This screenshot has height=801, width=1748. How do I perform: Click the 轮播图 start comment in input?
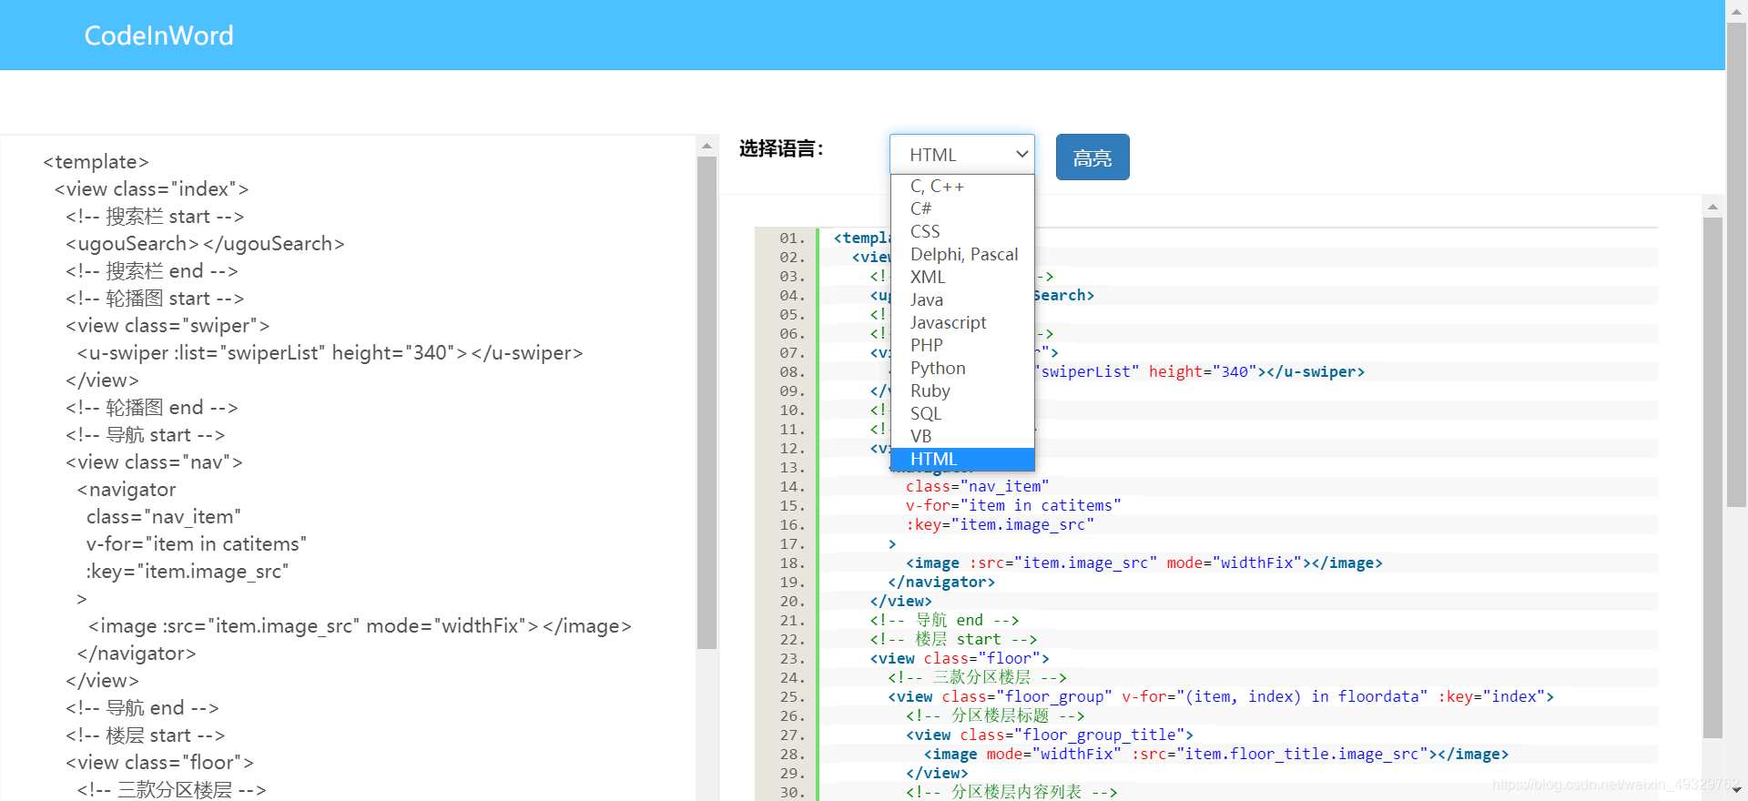click(x=155, y=299)
